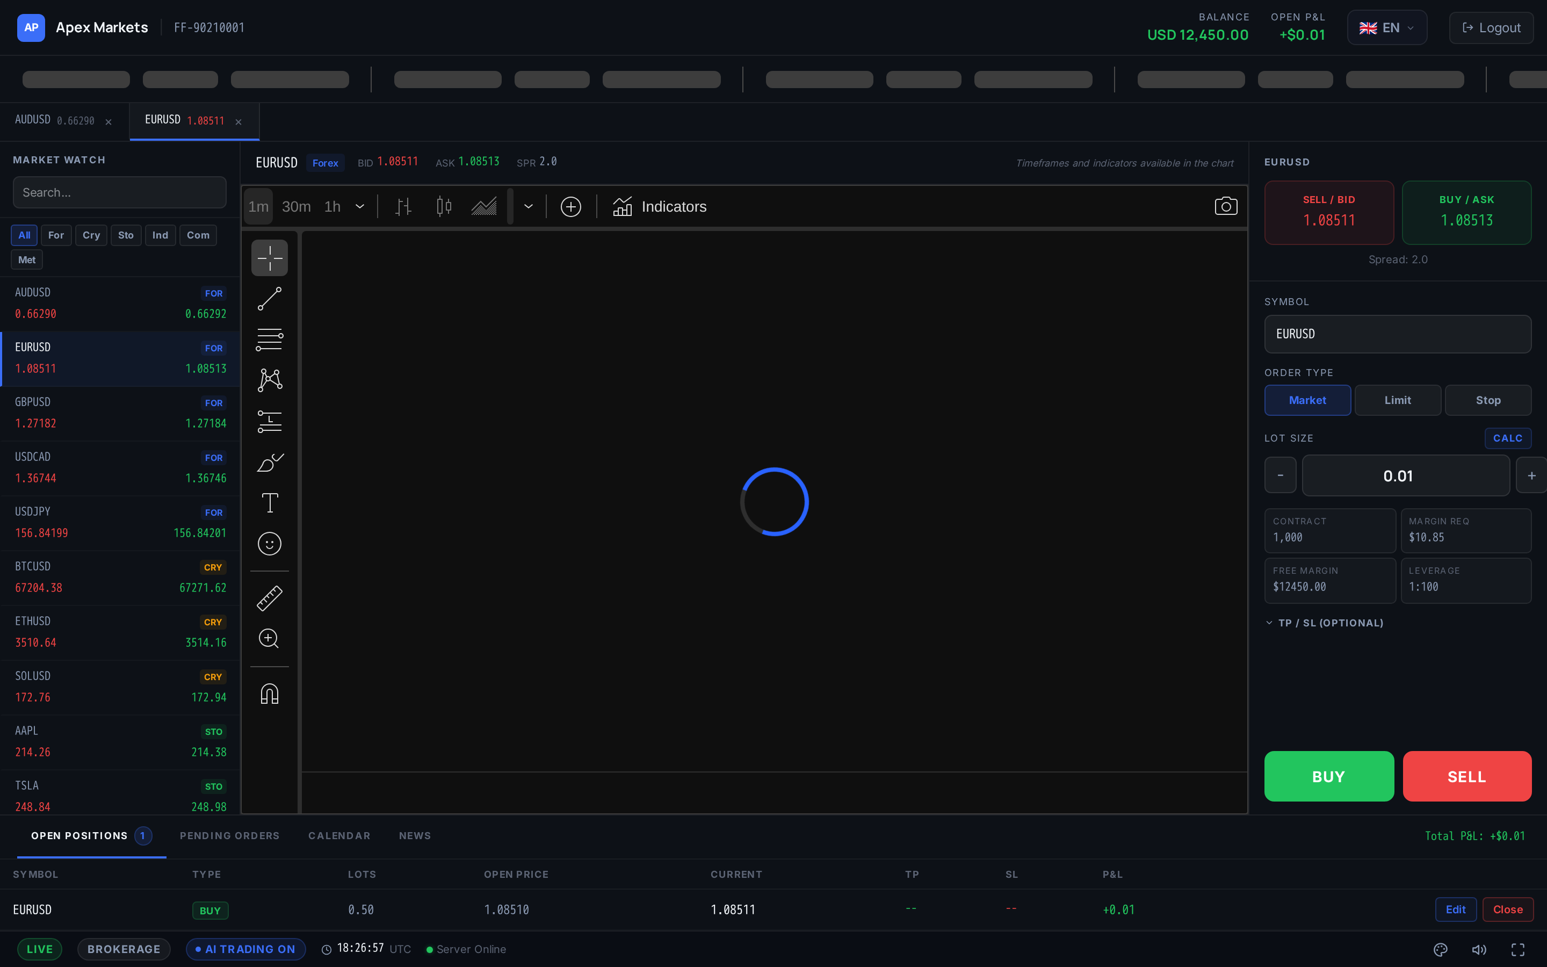Open the EN language dropdown
The height and width of the screenshot is (967, 1547).
(1386, 27)
